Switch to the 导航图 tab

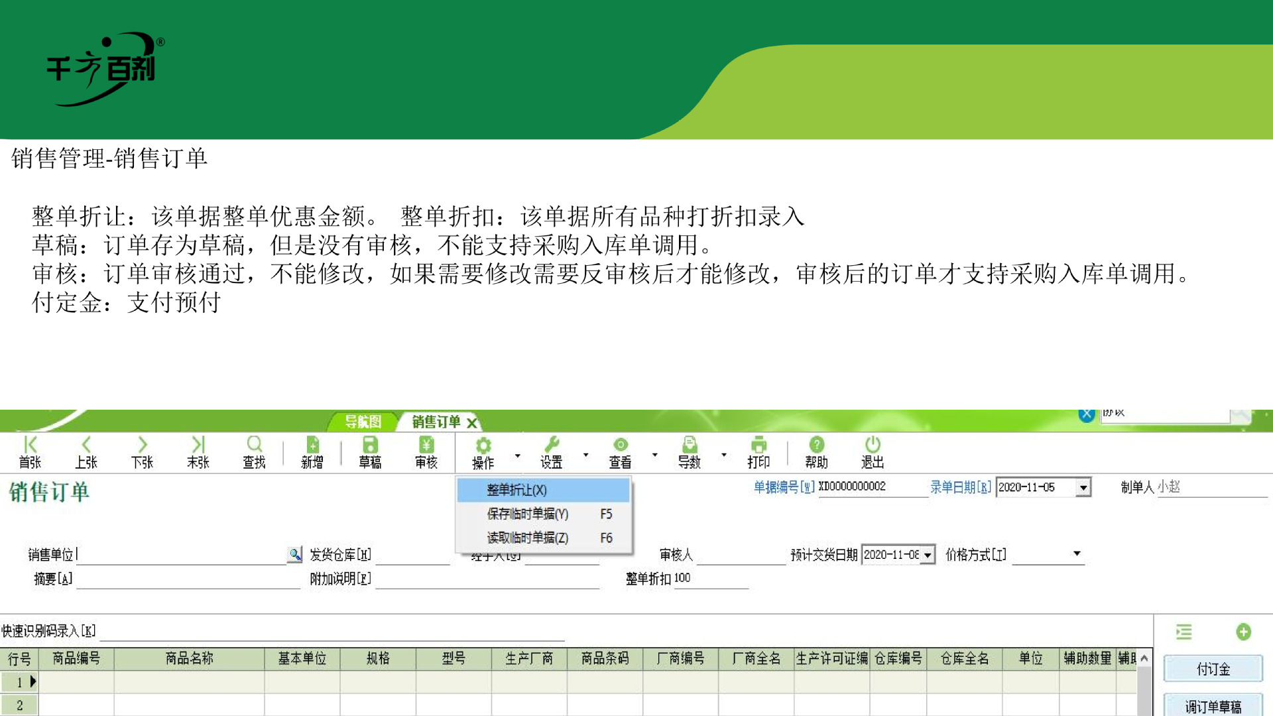point(363,422)
